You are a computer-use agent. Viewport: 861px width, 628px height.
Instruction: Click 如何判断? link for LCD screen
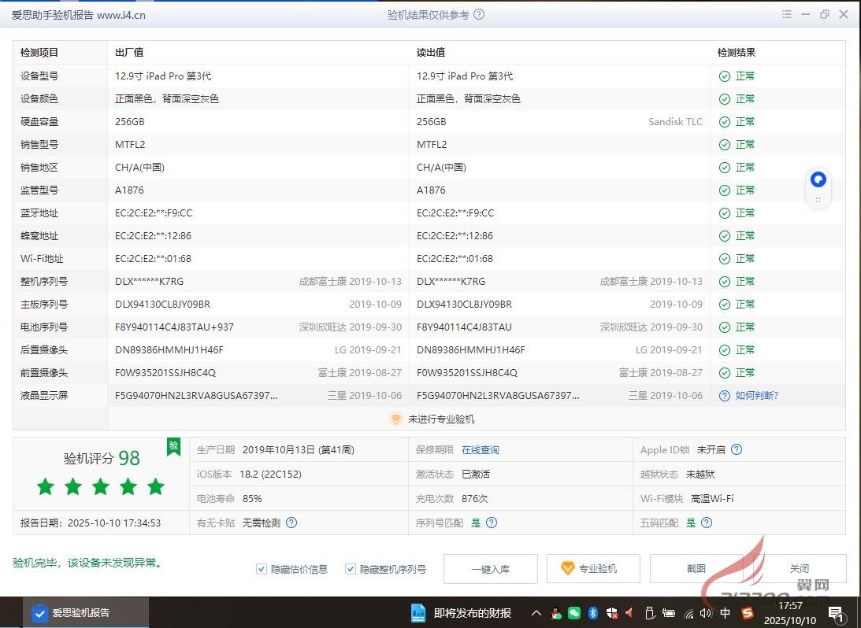coord(756,396)
